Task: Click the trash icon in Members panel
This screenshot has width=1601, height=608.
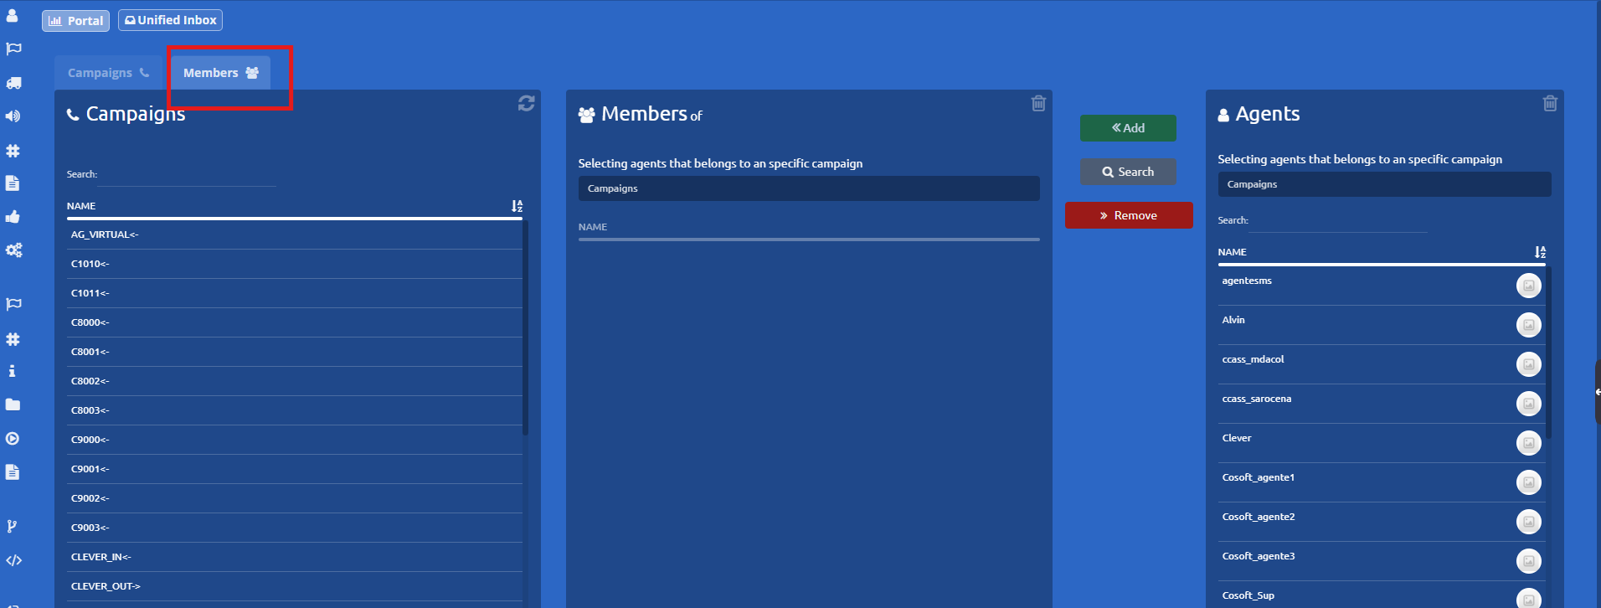Action: point(1038,103)
